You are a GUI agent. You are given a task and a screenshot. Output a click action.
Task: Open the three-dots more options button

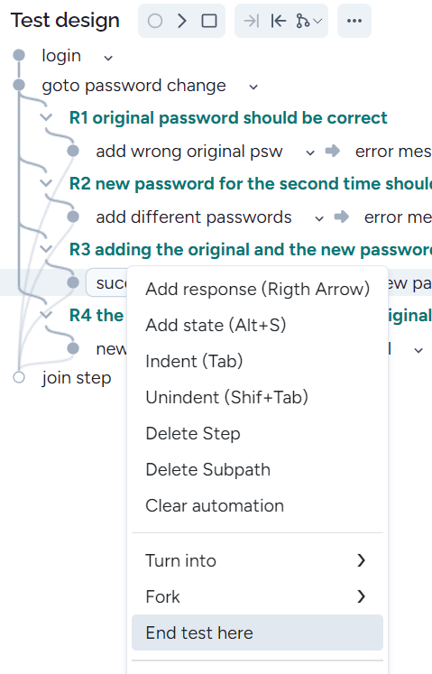coord(354,21)
